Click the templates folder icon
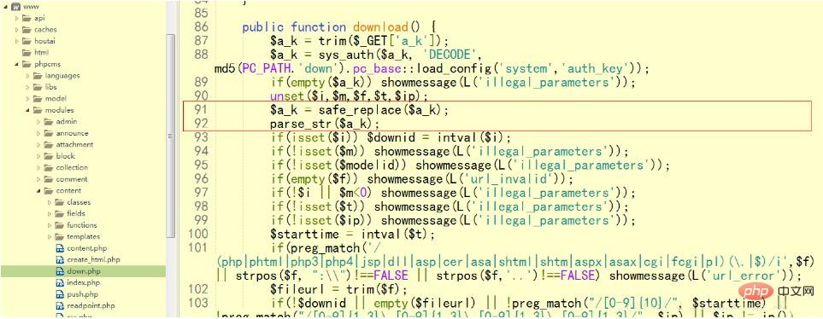 pyautogui.click(x=59, y=237)
